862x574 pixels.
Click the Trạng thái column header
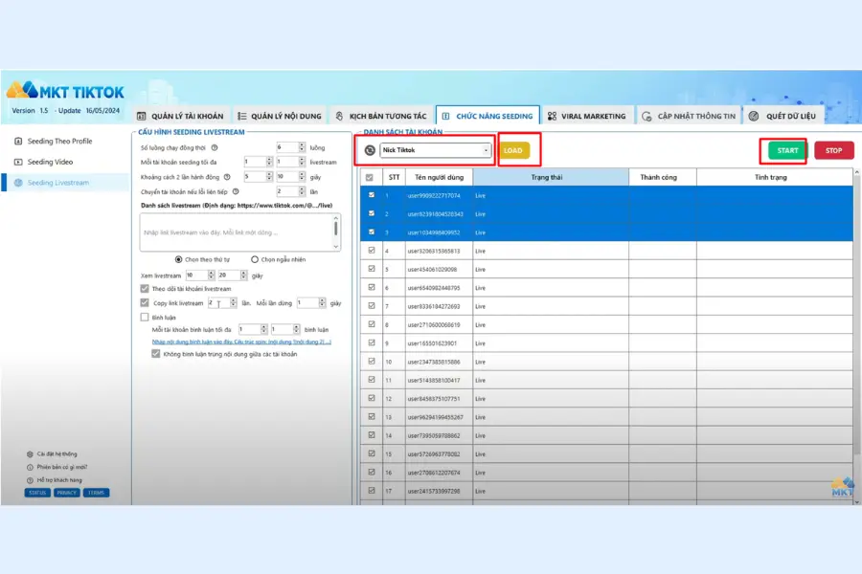[x=551, y=177]
